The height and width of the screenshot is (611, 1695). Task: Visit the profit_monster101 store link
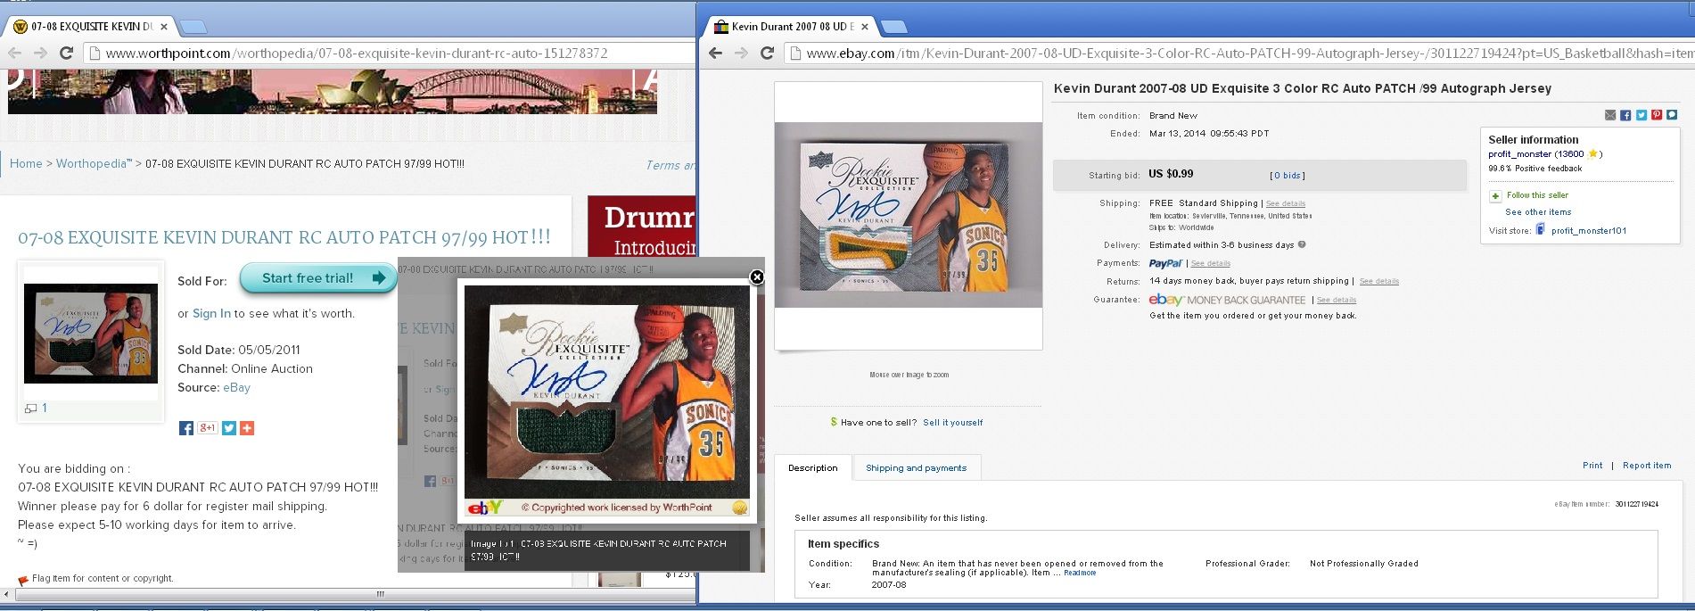pyautogui.click(x=1589, y=231)
